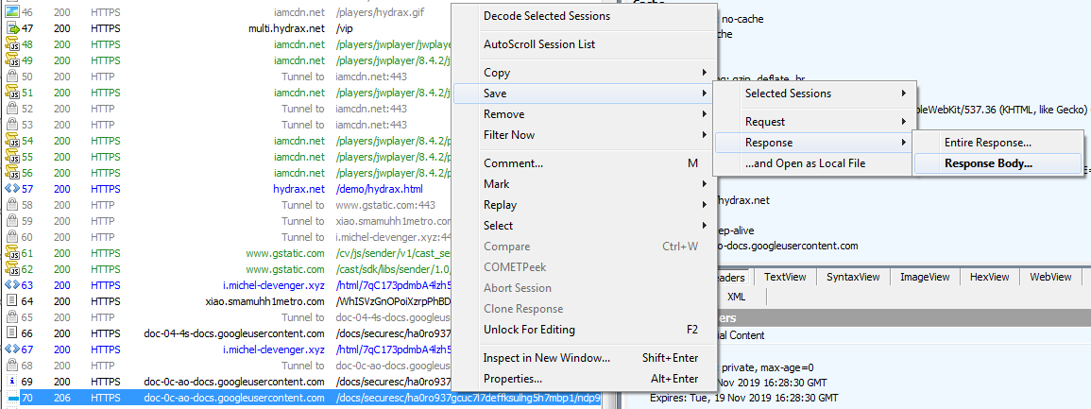Viewport: 1091px width, 409px height.
Task: Click the lock icon of session 68
Action: [12, 366]
